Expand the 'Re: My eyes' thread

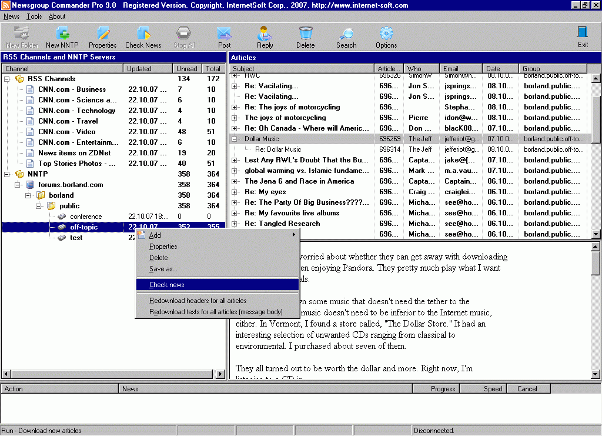click(235, 192)
